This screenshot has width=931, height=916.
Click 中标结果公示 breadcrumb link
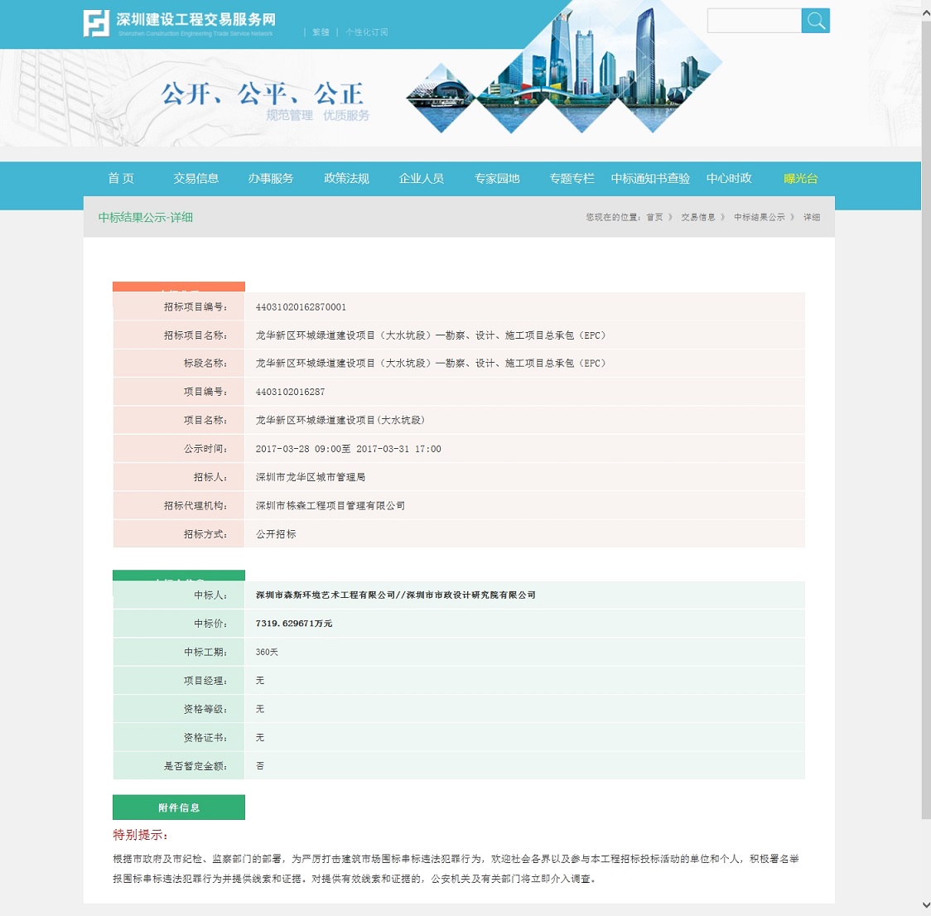click(759, 218)
